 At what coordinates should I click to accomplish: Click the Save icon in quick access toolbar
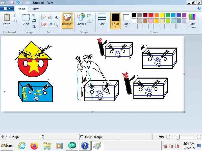point(12,3)
